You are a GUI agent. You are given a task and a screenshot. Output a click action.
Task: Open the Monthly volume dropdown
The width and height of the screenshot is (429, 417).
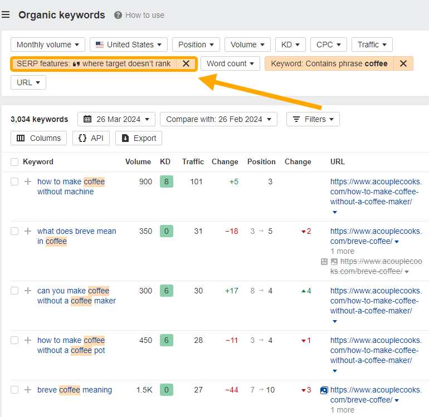coord(48,45)
